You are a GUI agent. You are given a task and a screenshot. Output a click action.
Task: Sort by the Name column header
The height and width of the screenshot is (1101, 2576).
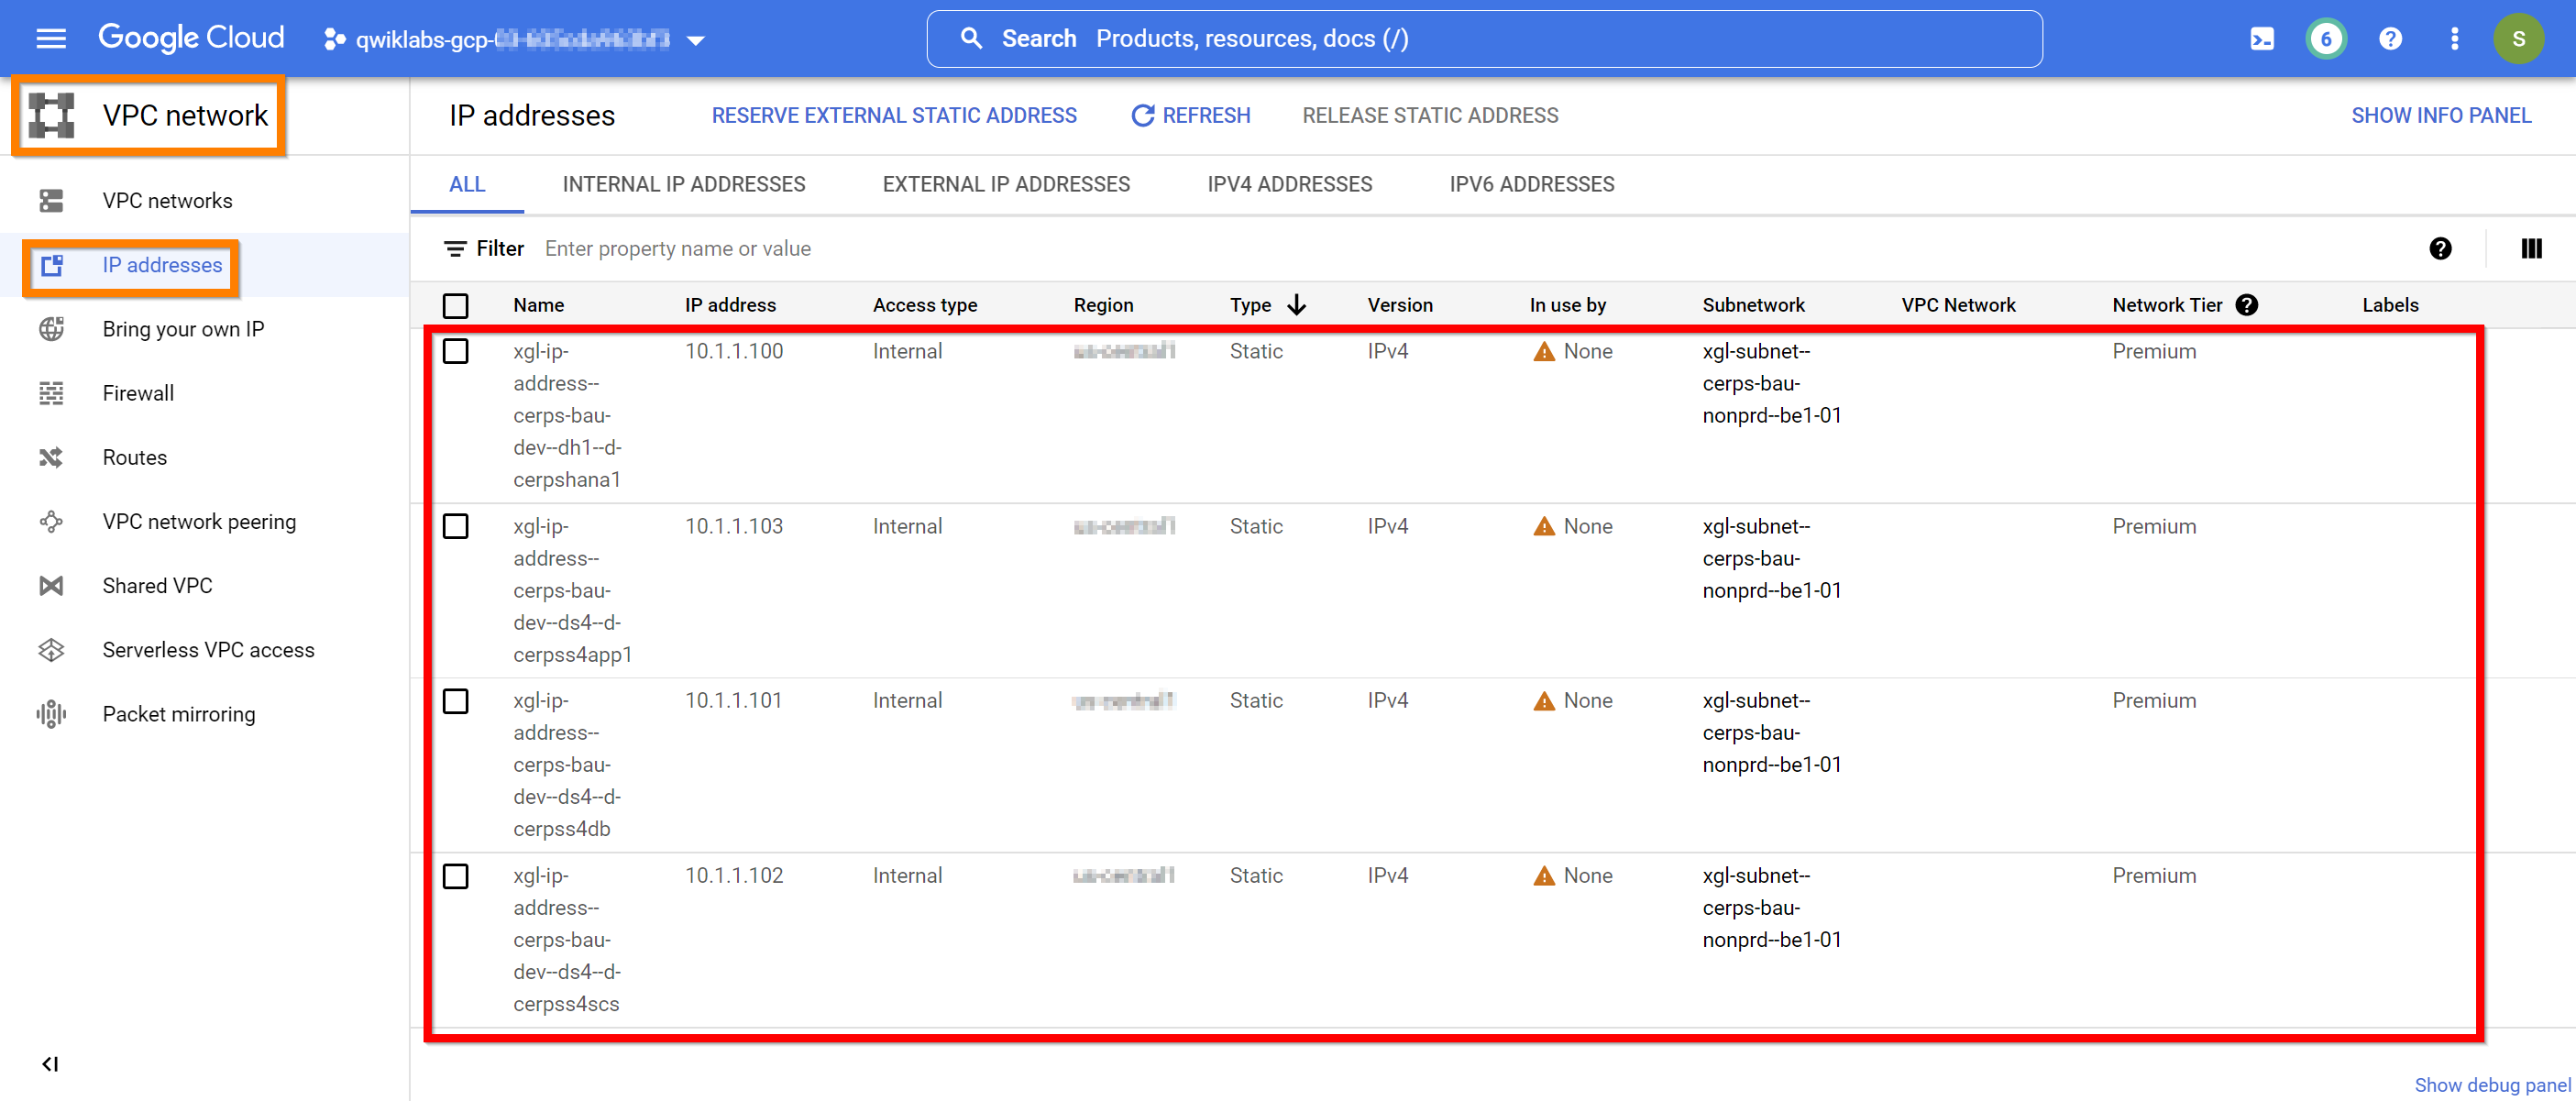tap(539, 305)
